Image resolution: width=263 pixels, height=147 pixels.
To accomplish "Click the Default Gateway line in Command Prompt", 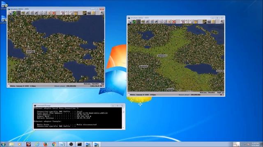I will 64,118.
